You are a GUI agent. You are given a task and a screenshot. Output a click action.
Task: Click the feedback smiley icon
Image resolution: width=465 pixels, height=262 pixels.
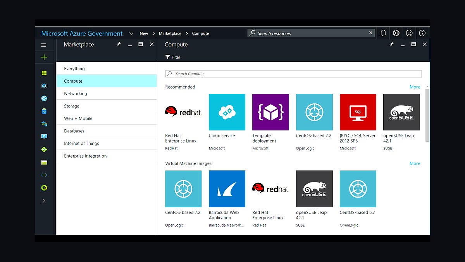(x=409, y=33)
